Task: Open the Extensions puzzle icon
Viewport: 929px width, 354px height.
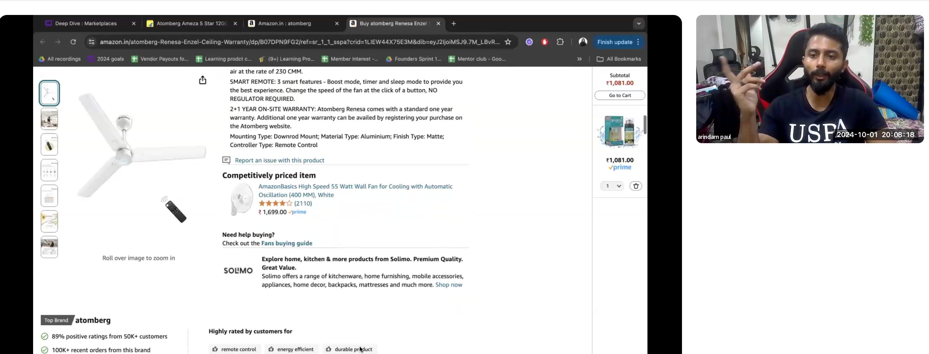Action: pyautogui.click(x=560, y=42)
